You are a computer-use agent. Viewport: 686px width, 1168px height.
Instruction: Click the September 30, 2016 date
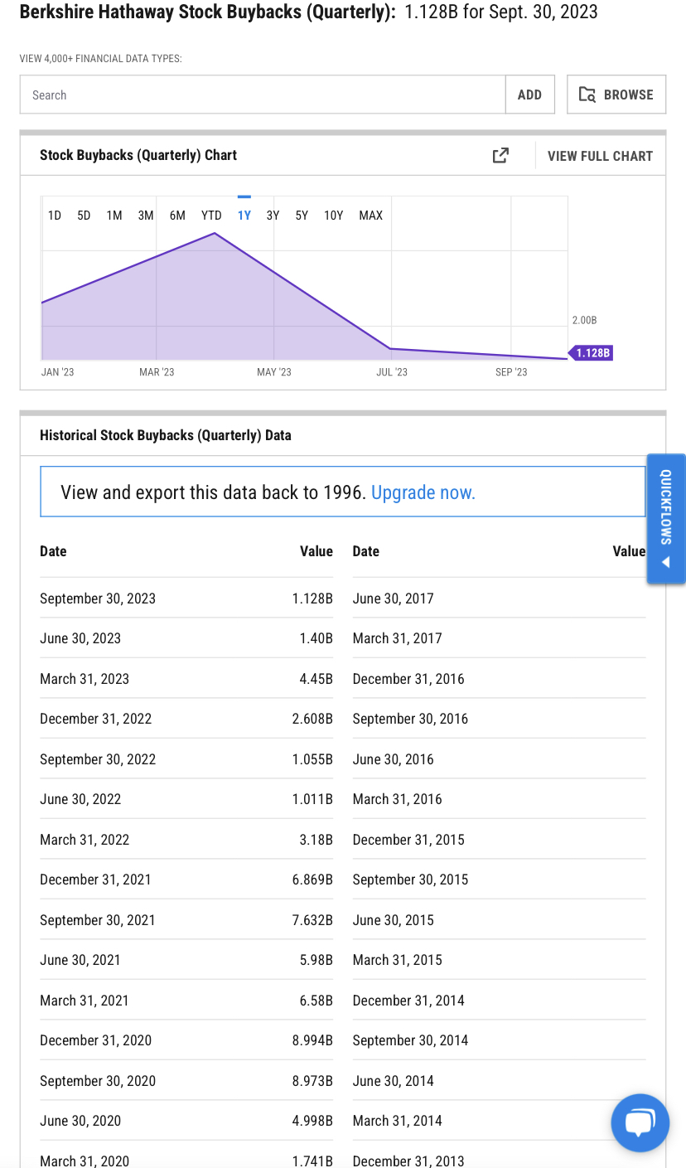point(410,719)
